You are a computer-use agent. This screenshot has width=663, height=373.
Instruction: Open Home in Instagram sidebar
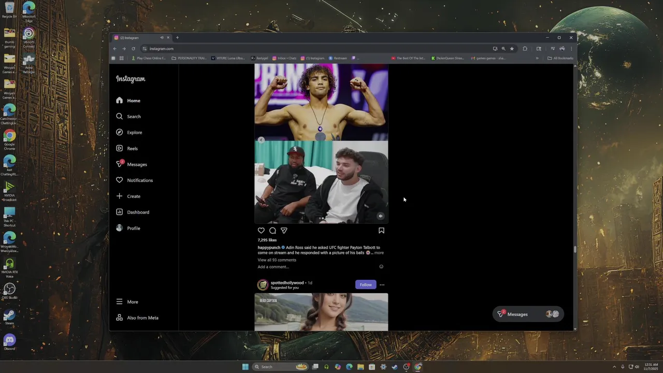128,101
